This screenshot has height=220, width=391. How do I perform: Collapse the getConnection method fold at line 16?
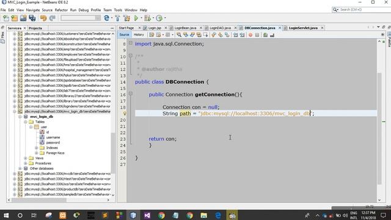(x=130, y=94)
